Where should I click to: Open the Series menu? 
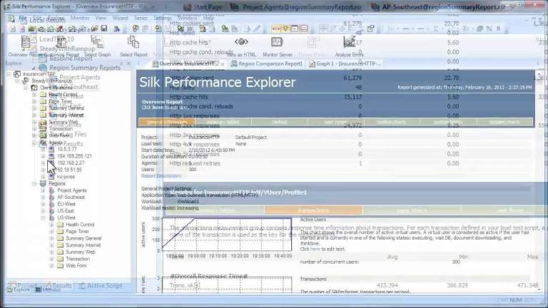pos(141,18)
